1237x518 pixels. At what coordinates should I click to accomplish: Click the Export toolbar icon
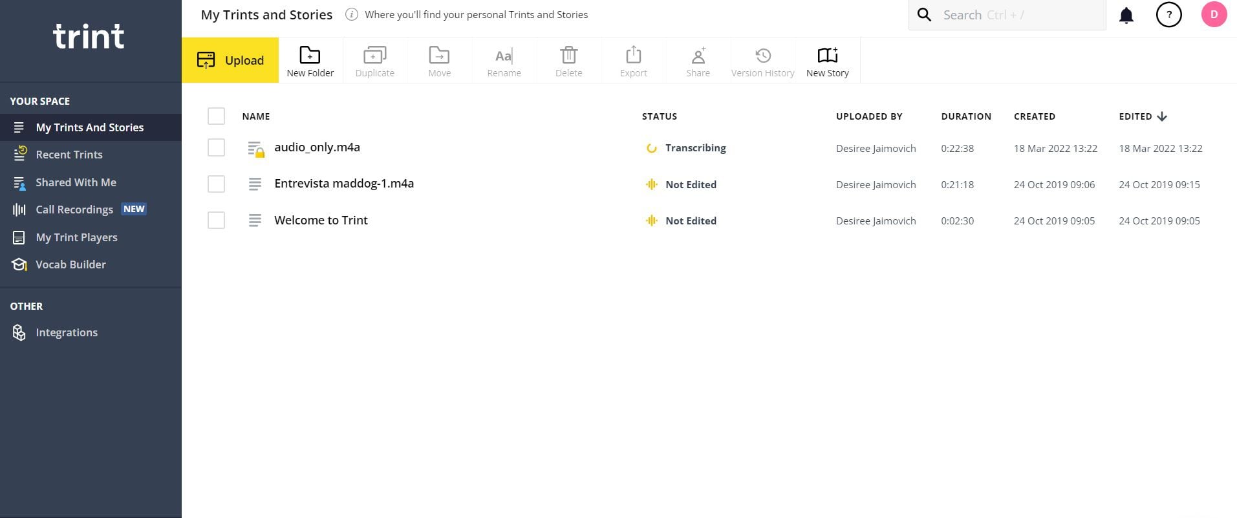(x=633, y=61)
